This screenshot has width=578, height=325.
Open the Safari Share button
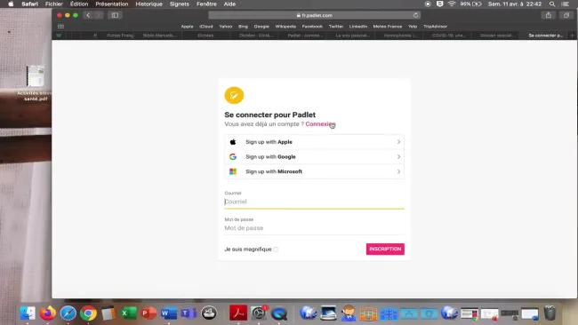tap(549, 15)
